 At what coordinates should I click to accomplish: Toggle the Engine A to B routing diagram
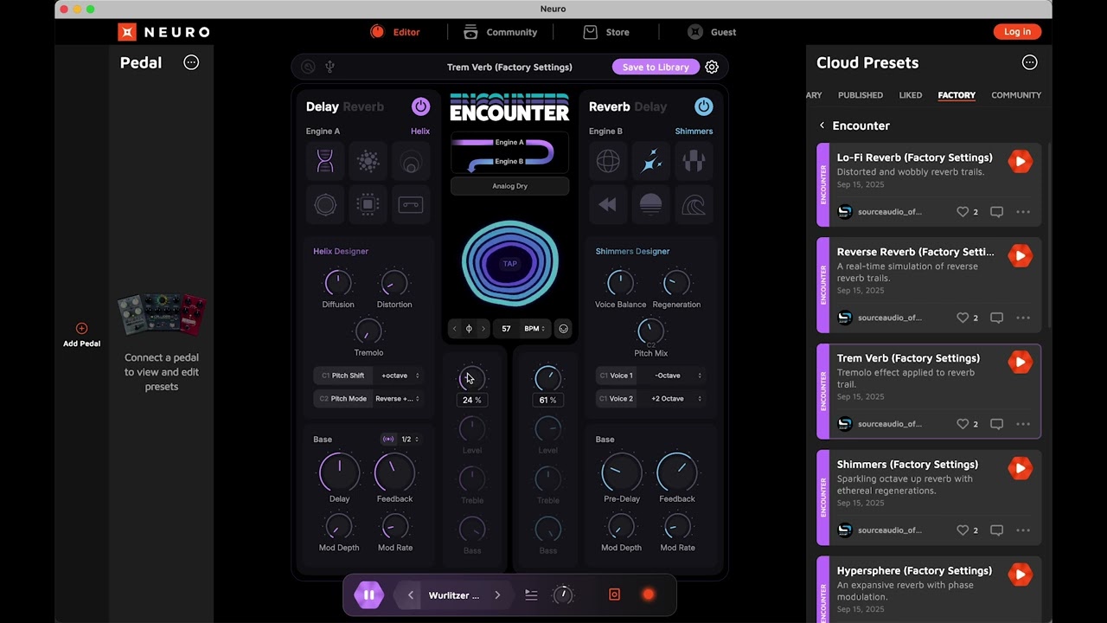point(509,152)
